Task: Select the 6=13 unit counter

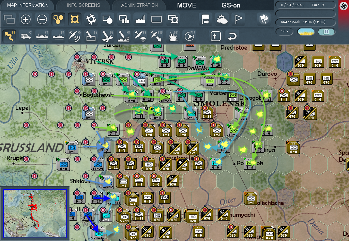Action: (147, 96)
